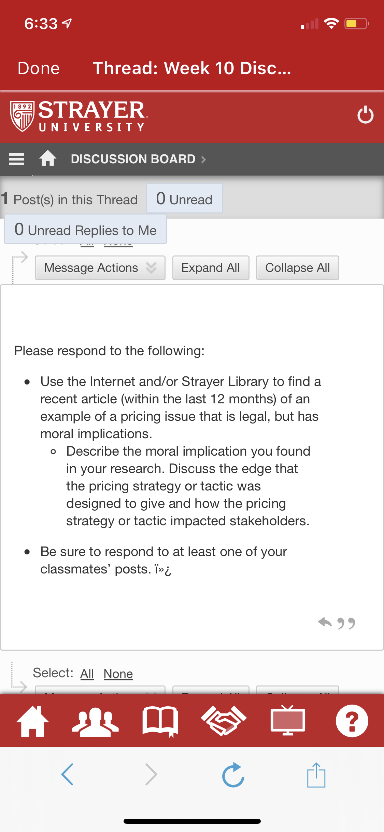Click the Expand All button
The width and height of the screenshot is (384, 832).
[x=211, y=268]
